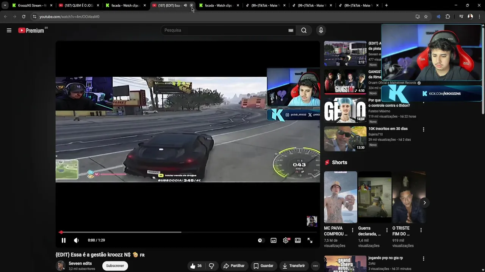Image resolution: width=485 pixels, height=272 pixels.
Task: Open the Sujeira710 channel name
Action: [376, 134]
